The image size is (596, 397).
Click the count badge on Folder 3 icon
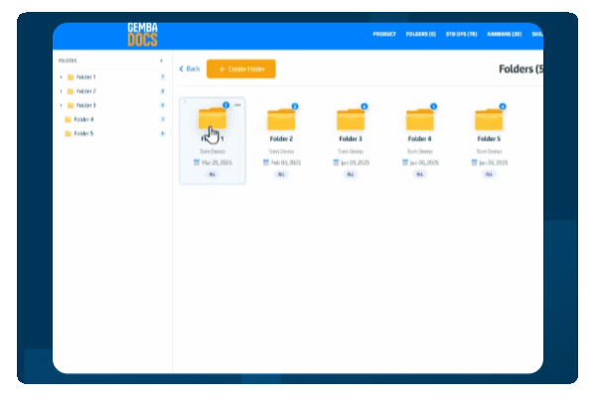tap(364, 105)
